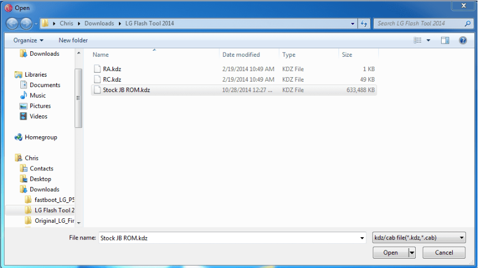The height and width of the screenshot is (268, 478).
Task: Select the Chris breadcrumb in the address bar
Action: tap(66, 24)
